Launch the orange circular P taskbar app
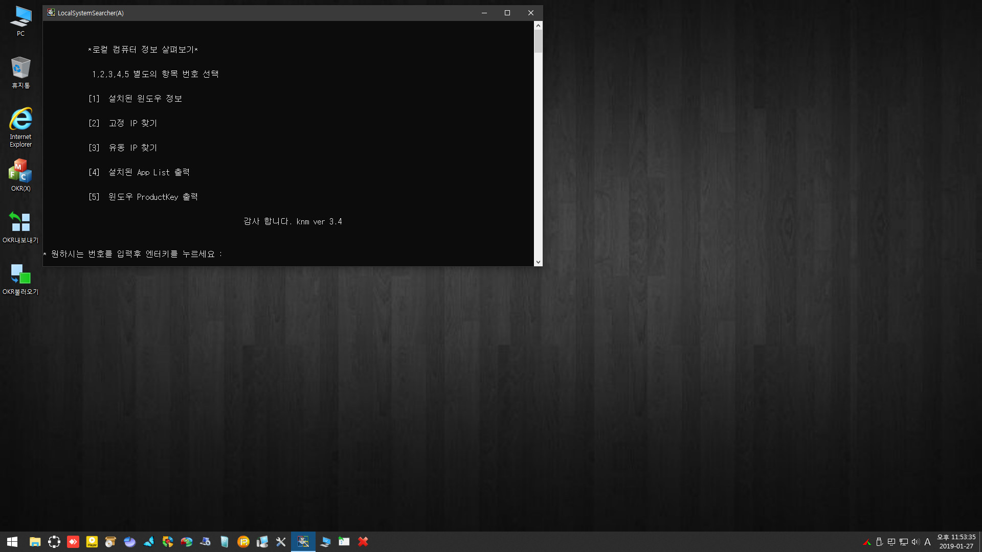982x552 pixels. [x=243, y=542]
